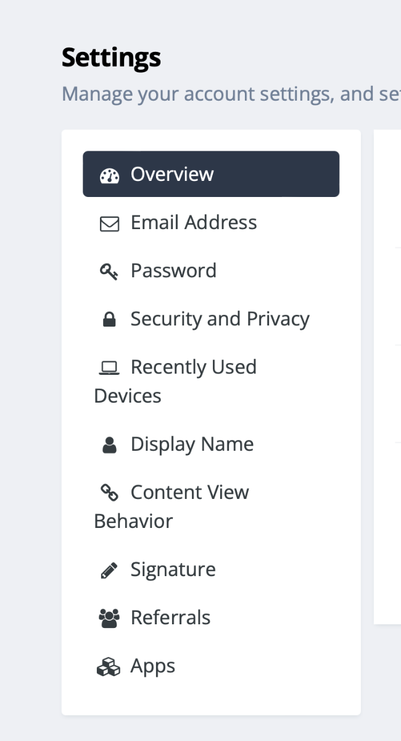Click the Password key icon
The width and height of the screenshot is (401, 741).
(109, 272)
